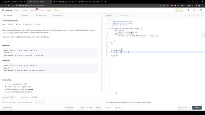Answer Yes to interview question

pyautogui.click(x=37, y=102)
